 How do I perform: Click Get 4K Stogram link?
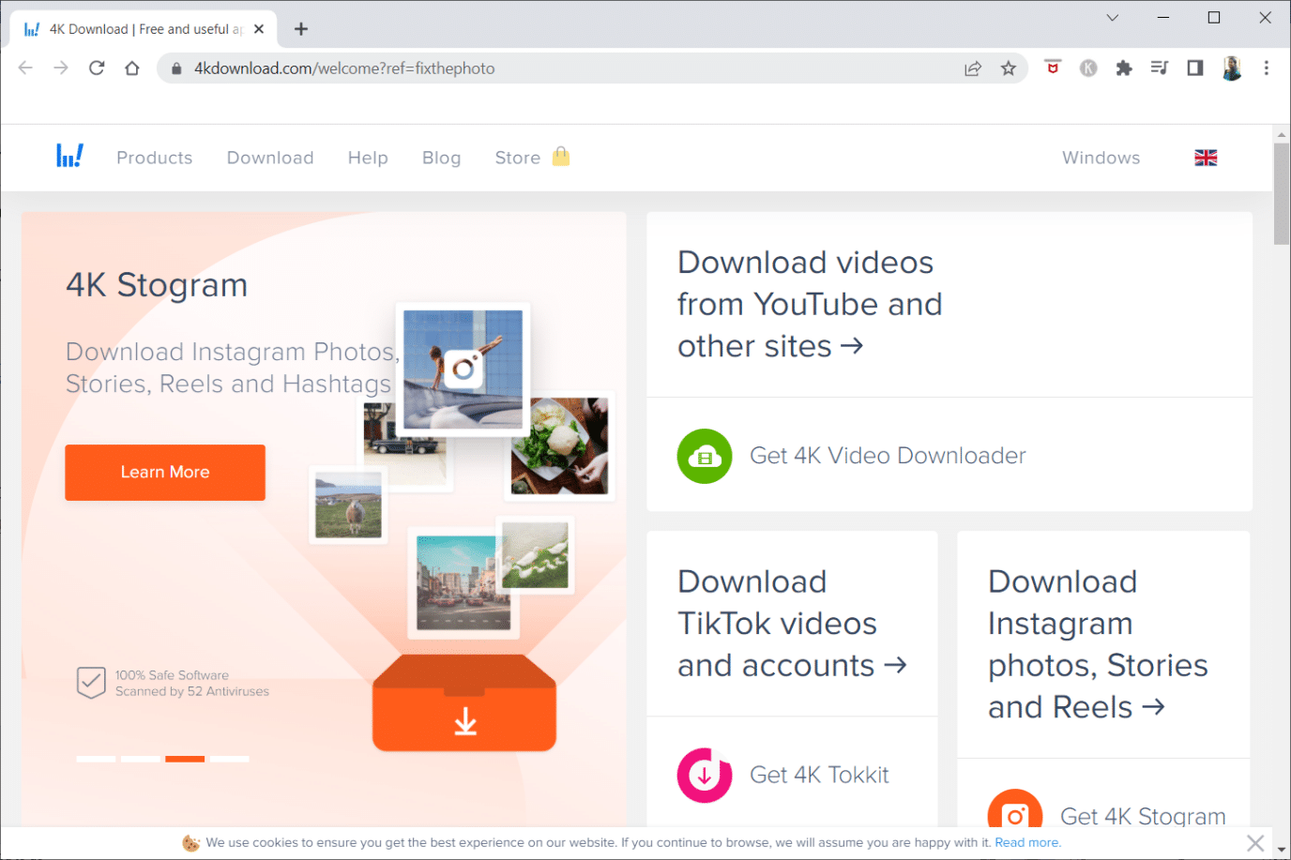tap(1143, 816)
